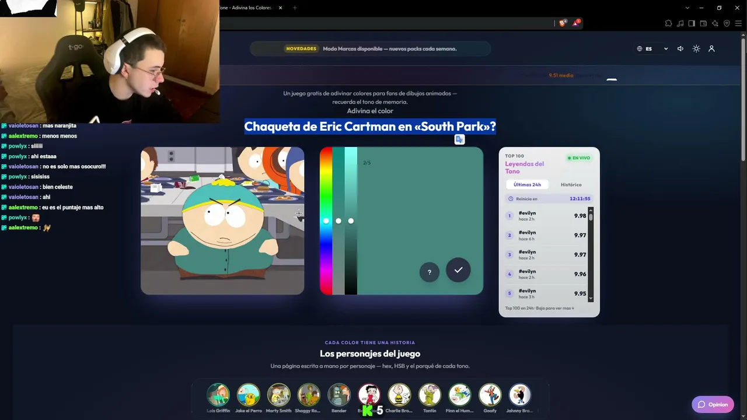Adjust the hue slider handle
This screenshot has height=420, width=747.
pyautogui.click(x=326, y=221)
